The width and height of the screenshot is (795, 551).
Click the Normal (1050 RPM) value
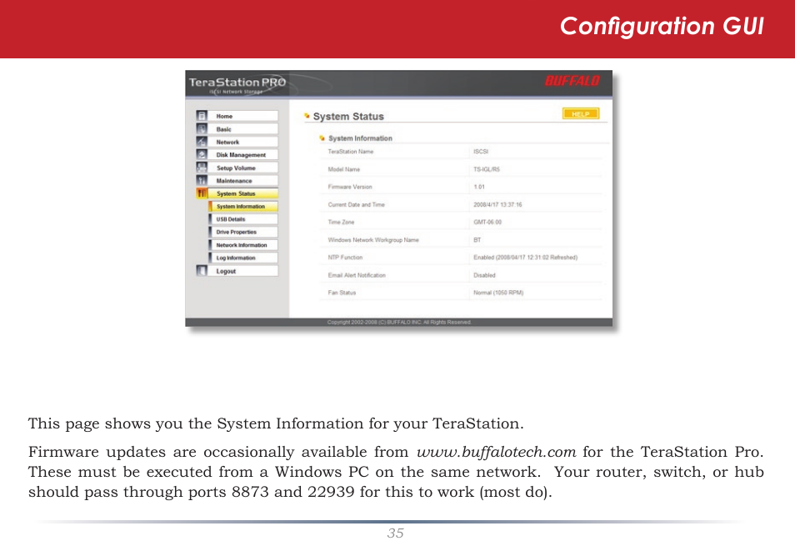pos(498,293)
